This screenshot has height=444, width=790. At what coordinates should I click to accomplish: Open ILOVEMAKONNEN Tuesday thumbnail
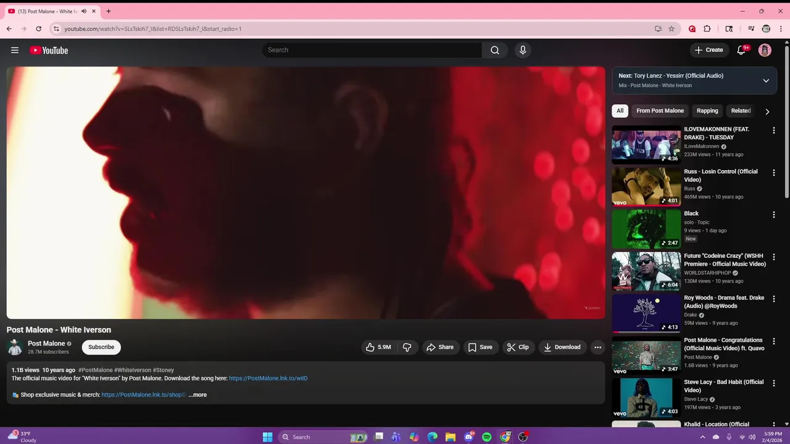[x=646, y=144]
